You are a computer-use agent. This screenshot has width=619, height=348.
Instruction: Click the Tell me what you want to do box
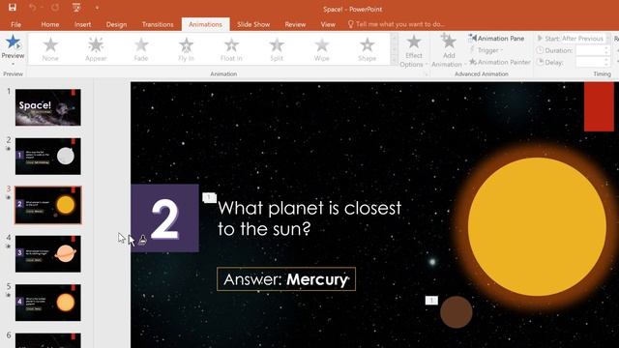pos(396,24)
